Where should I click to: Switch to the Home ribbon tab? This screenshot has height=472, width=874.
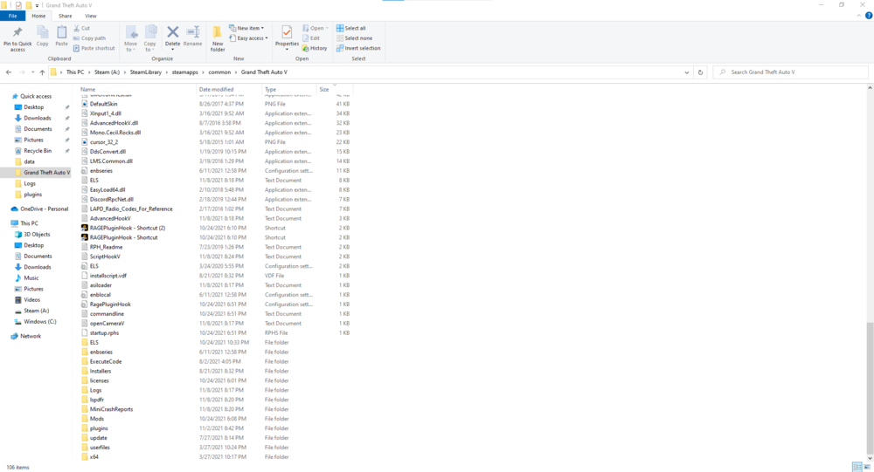[x=38, y=17]
